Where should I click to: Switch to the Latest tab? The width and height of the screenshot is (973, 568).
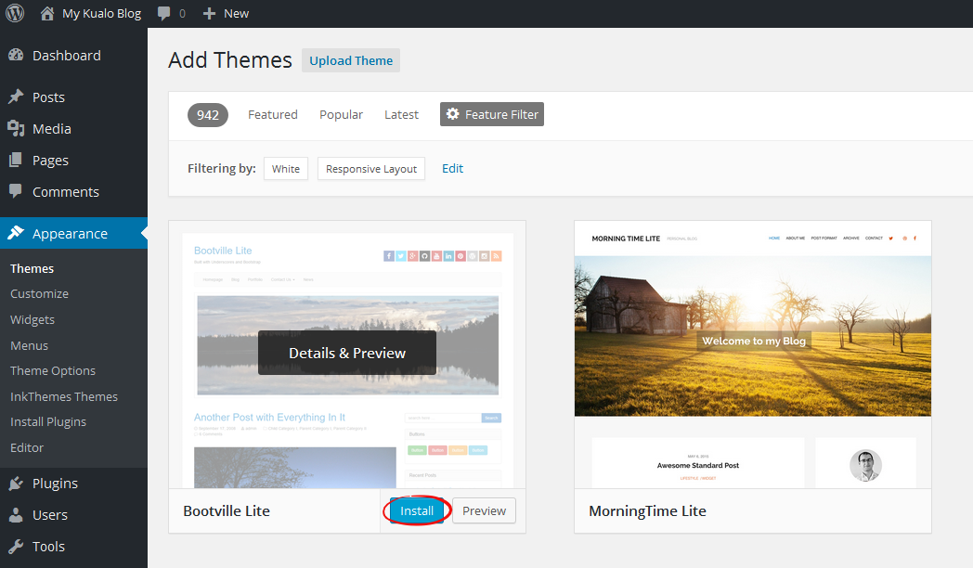click(401, 115)
